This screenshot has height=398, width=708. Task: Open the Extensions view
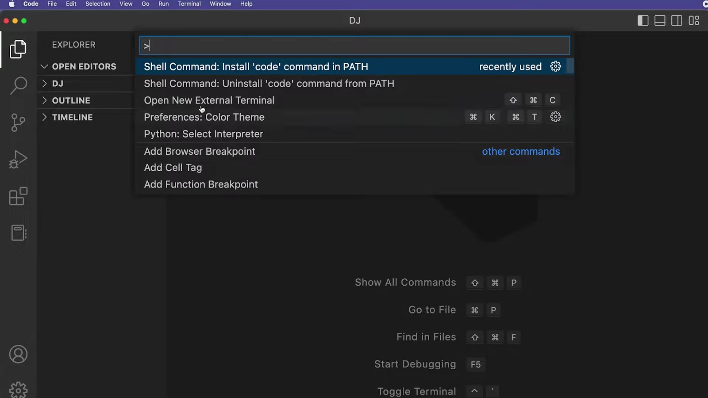point(18,196)
